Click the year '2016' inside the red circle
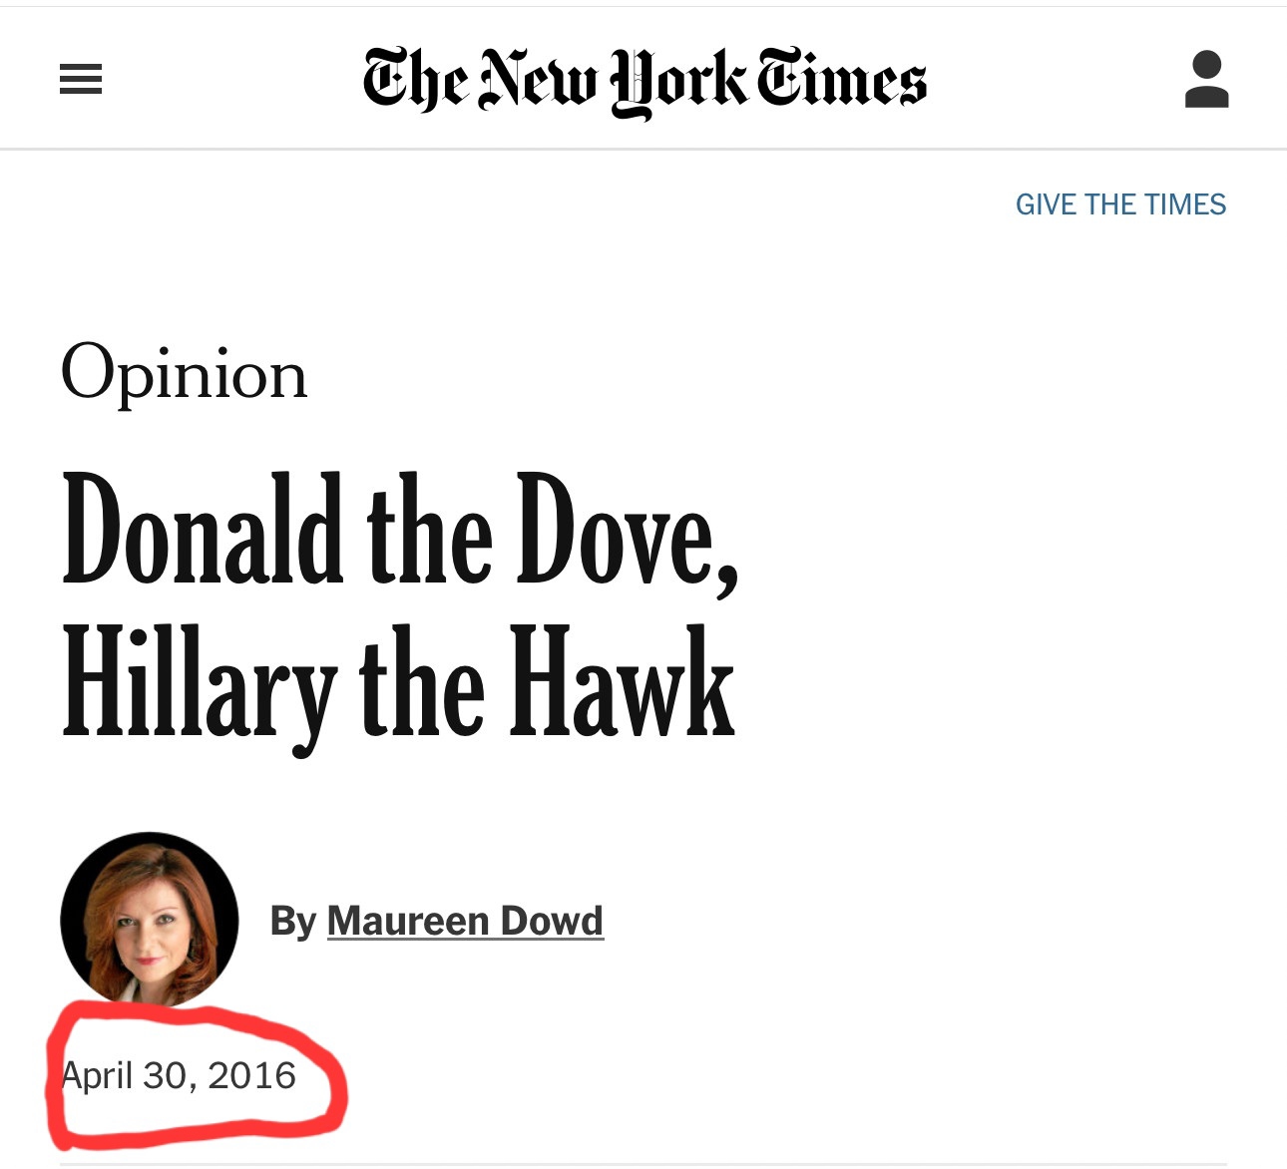This screenshot has width=1287, height=1169. (x=251, y=1075)
